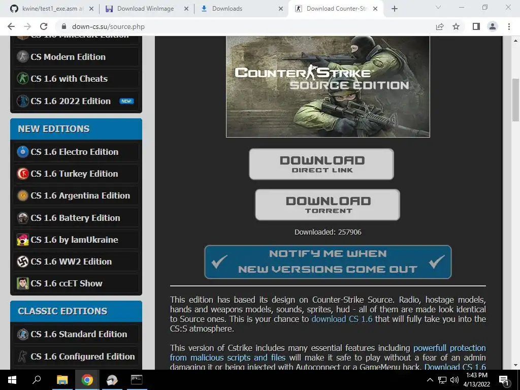Open the command prompt taskbar icon
This screenshot has width=520, height=390.
[x=137, y=380]
